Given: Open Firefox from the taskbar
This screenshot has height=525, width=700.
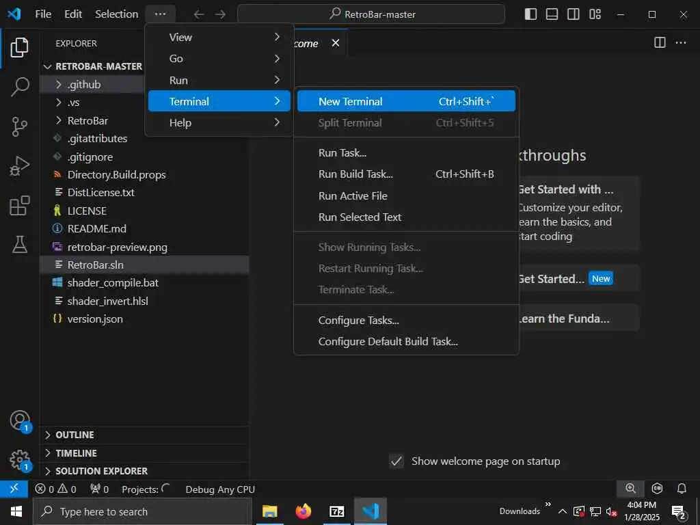Looking at the screenshot, I should click(303, 511).
